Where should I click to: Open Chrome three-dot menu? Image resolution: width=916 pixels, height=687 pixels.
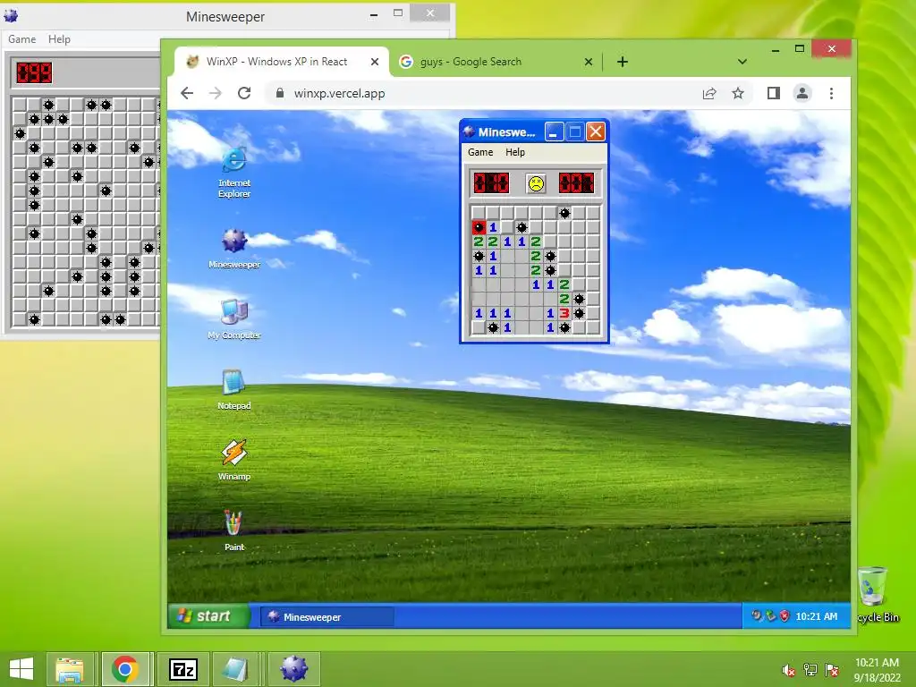(831, 93)
